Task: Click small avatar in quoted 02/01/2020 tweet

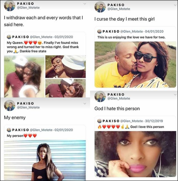Action: (9, 130)
